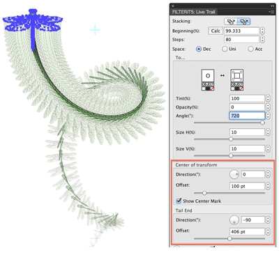Click the FILTERiT5: Live Trail tab
Viewport: 279px width, 257px height.
[194, 12]
